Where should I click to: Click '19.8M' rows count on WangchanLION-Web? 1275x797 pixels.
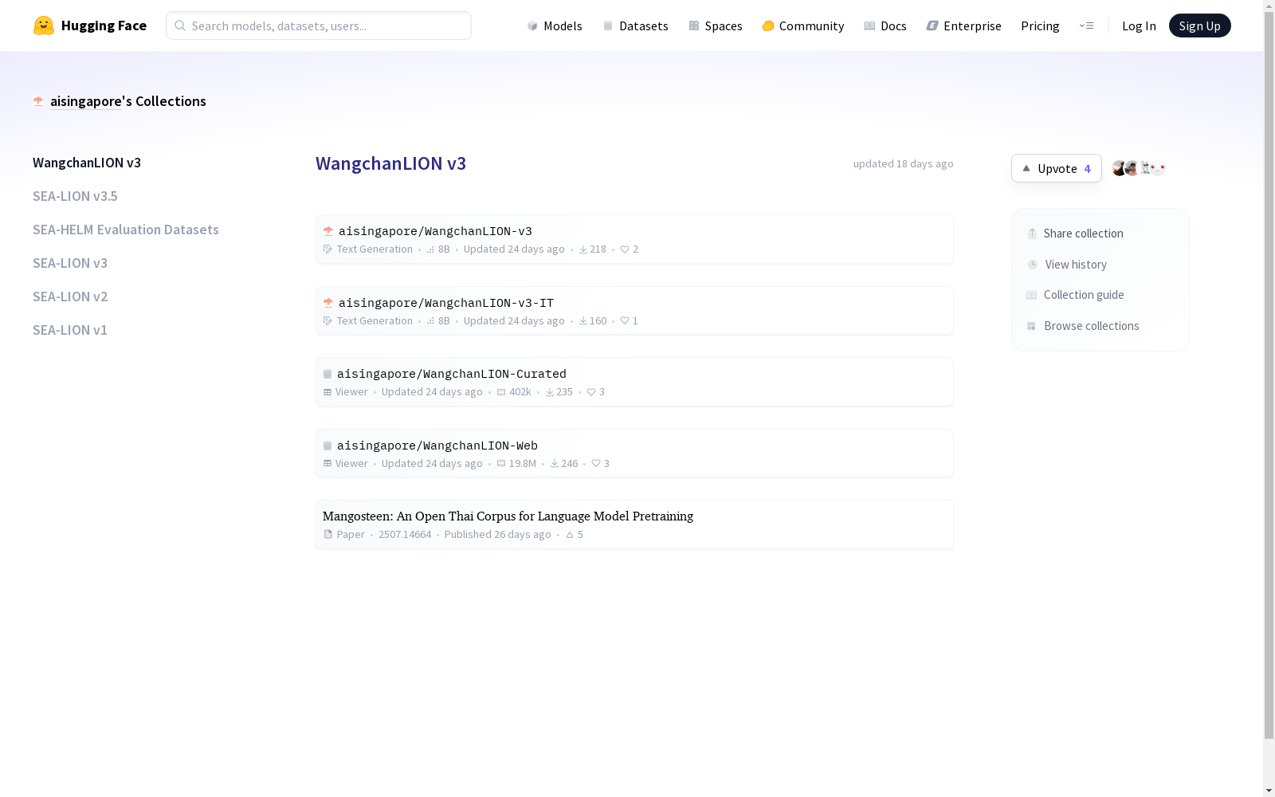click(x=523, y=464)
